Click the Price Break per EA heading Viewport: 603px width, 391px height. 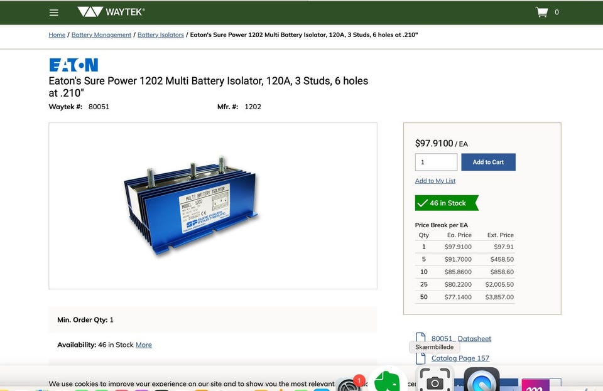click(442, 225)
